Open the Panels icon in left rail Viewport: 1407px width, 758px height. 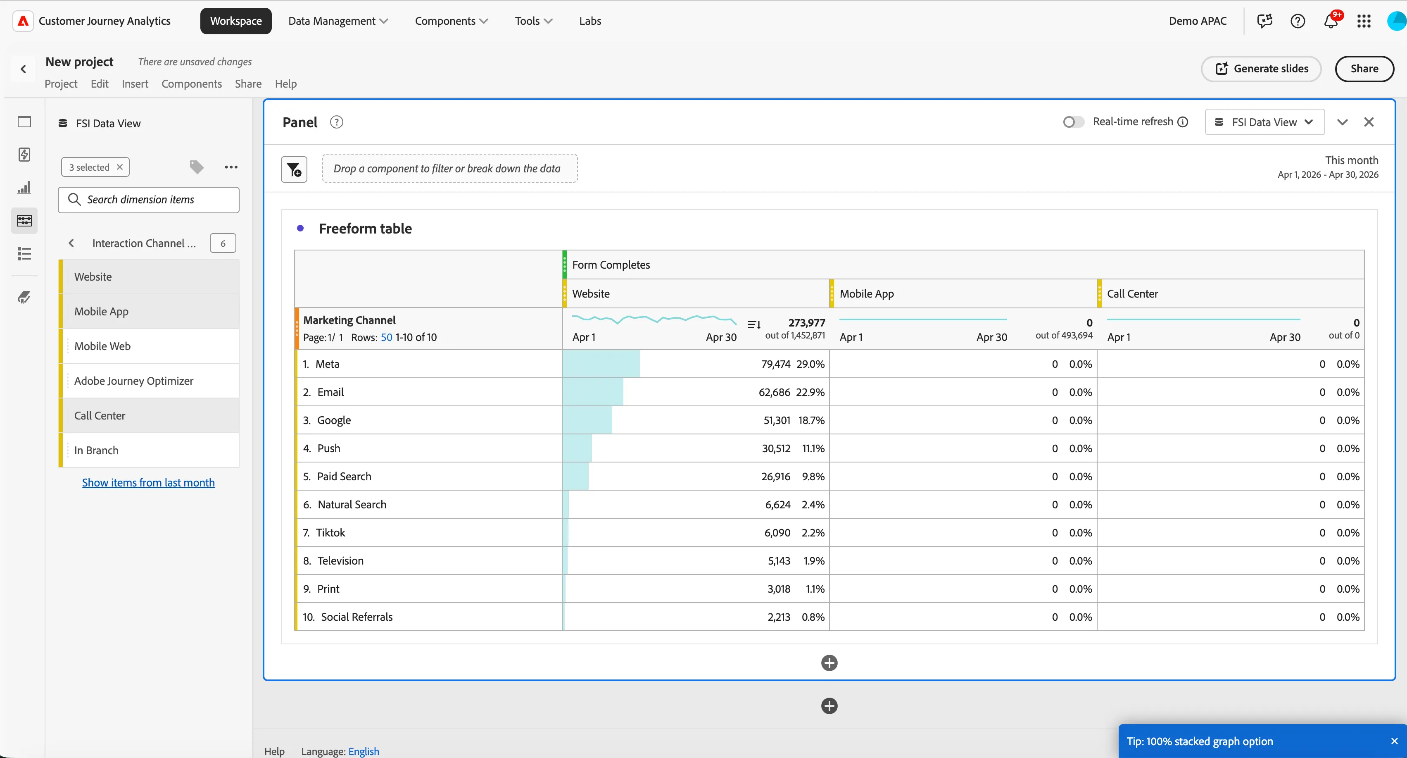24,122
